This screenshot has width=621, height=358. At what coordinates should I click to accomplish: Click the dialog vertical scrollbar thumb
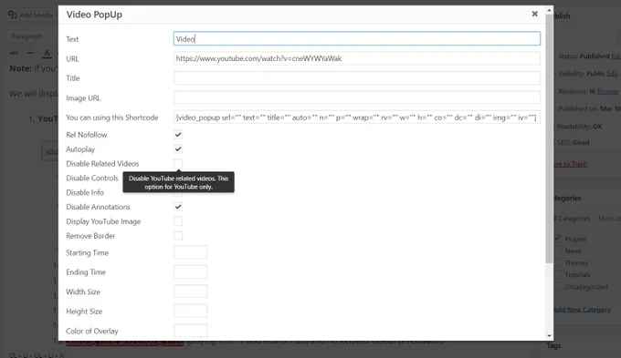tap(549, 138)
